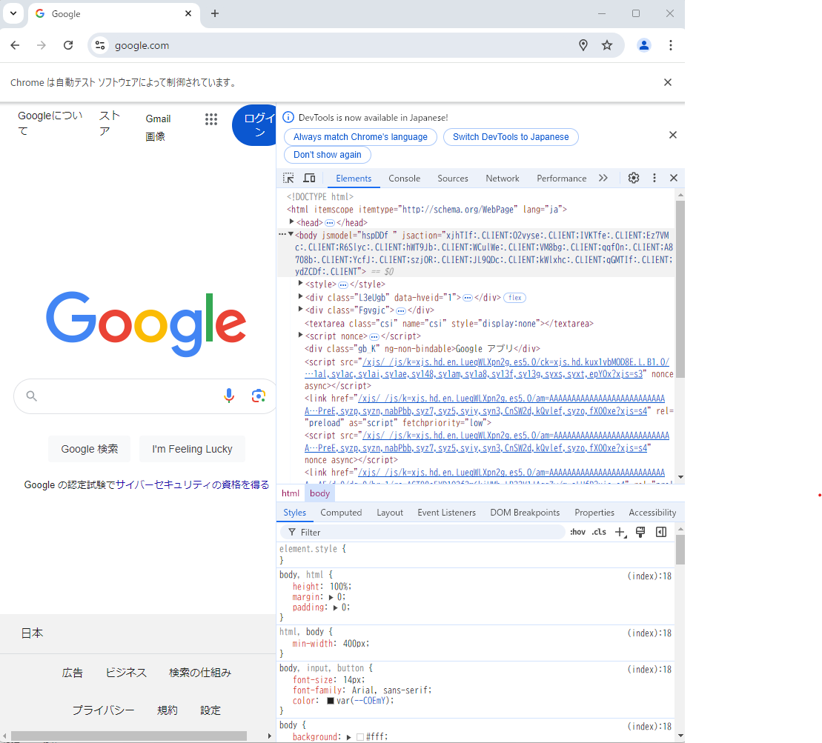Click the I'm Feeling Lucky button

(192, 449)
